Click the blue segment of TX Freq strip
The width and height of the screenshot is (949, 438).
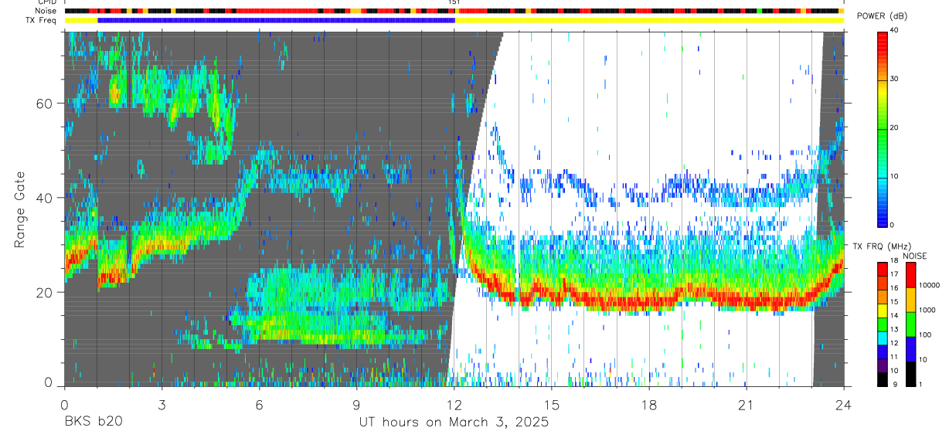(x=277, y=21)
